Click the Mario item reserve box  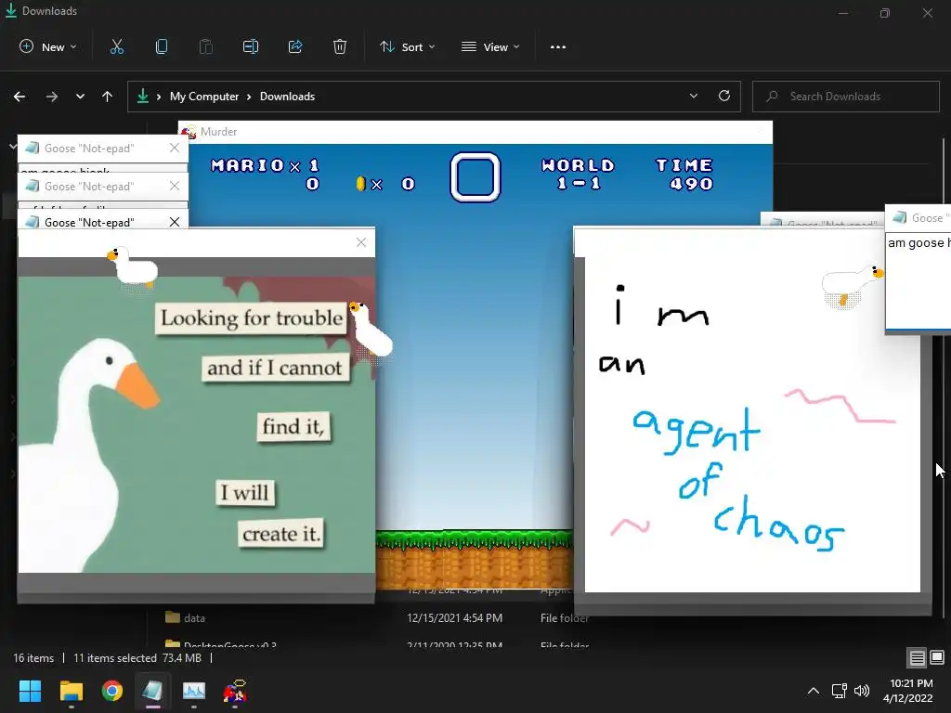475,176
